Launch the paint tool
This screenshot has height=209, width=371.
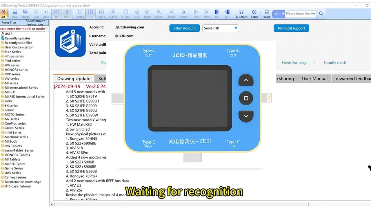tap(267, 14)
